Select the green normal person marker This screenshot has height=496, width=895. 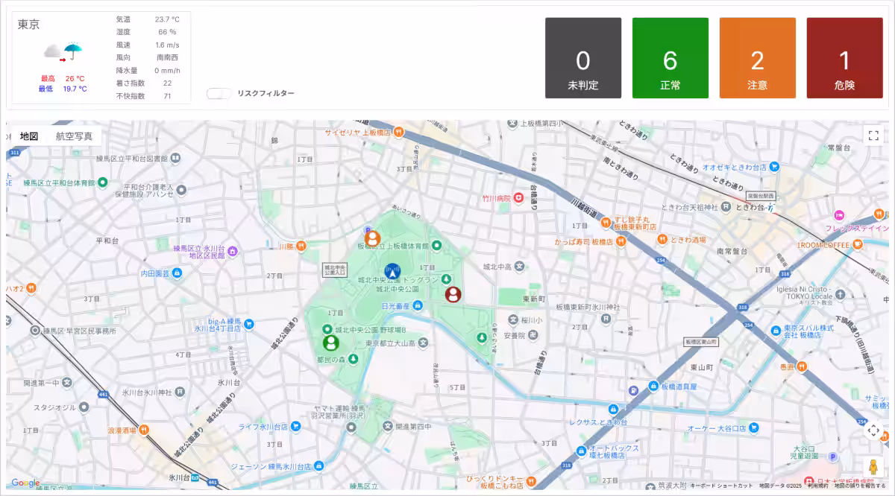point(330,343)
